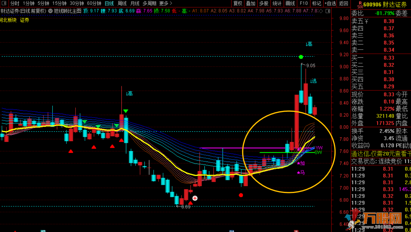Click stock title 600906 财达证券

[385, 5]
